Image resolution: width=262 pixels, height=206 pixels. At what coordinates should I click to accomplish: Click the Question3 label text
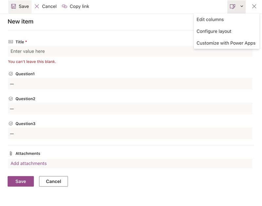[x=26, y=124]
